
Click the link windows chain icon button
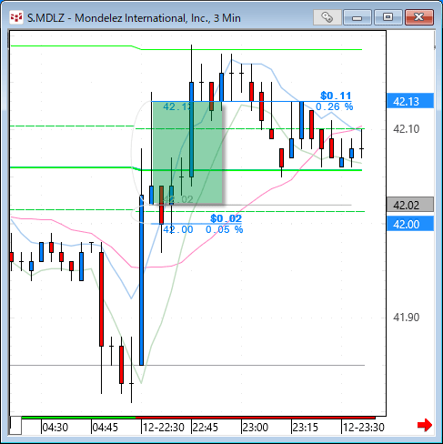(x=327, y=17)
